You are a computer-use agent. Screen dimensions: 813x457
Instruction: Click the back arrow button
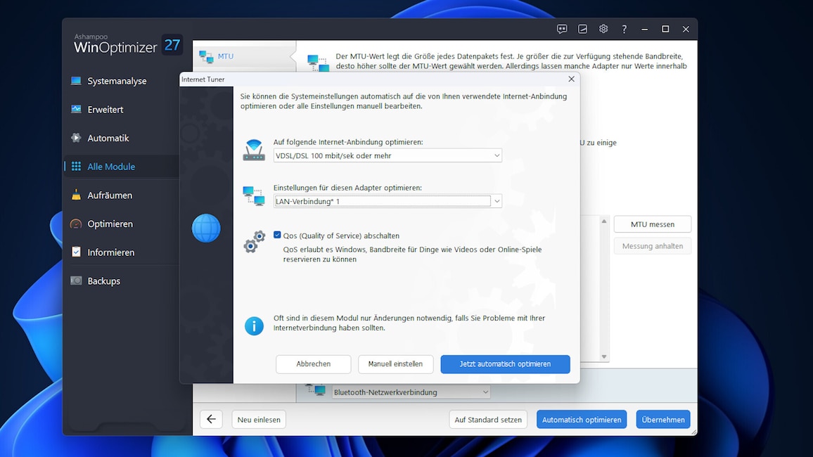tap(211, 419)
